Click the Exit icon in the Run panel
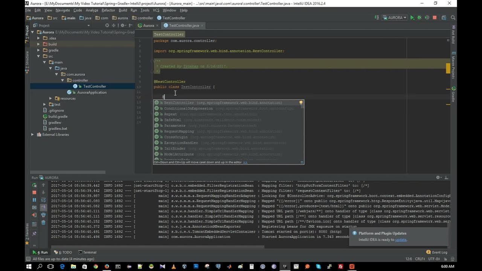Viewport: 482px width, 271px height. (34, 215)
